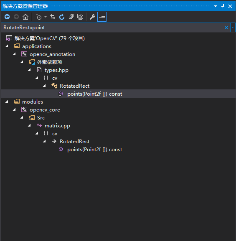Open dropdown arrow next to pending changes filter

46,17
